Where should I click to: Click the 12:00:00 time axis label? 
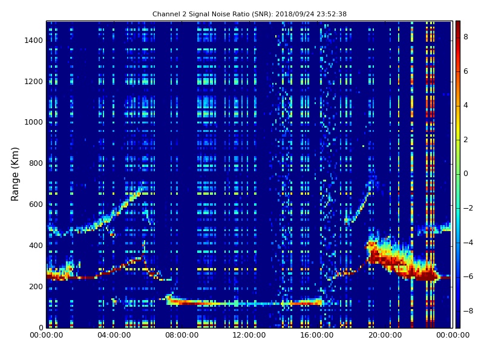pos(249,335)
